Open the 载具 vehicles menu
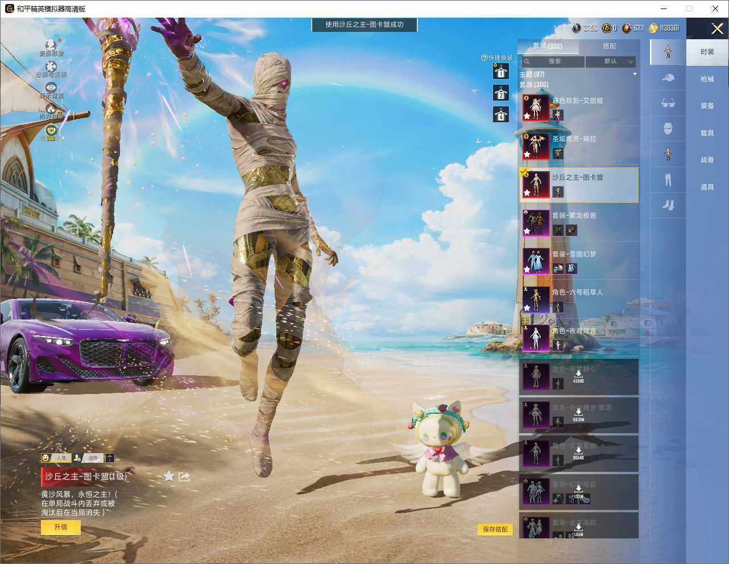Screen dimensions: 729x564 [707, 133]
